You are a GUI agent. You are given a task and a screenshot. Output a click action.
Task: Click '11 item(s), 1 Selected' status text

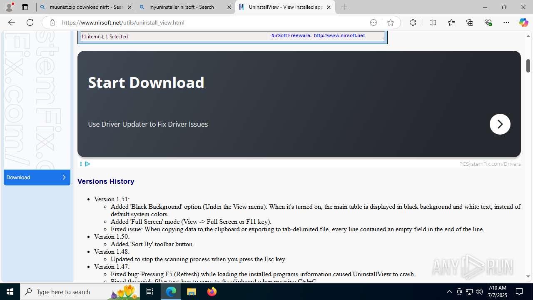[x=105, y=37]
